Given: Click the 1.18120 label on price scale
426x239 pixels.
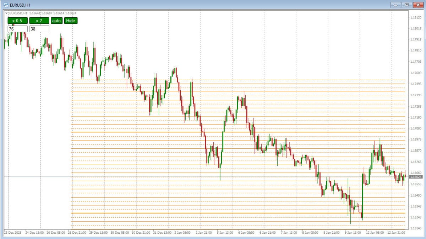Looking at the screenshot, I should [416, 17].
